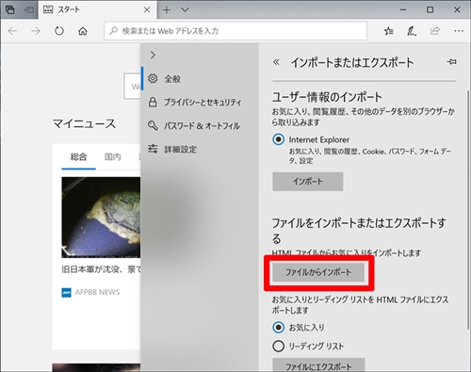Open the settings and more menu
This screenshot has width=471, height=372.
point(459,31)
